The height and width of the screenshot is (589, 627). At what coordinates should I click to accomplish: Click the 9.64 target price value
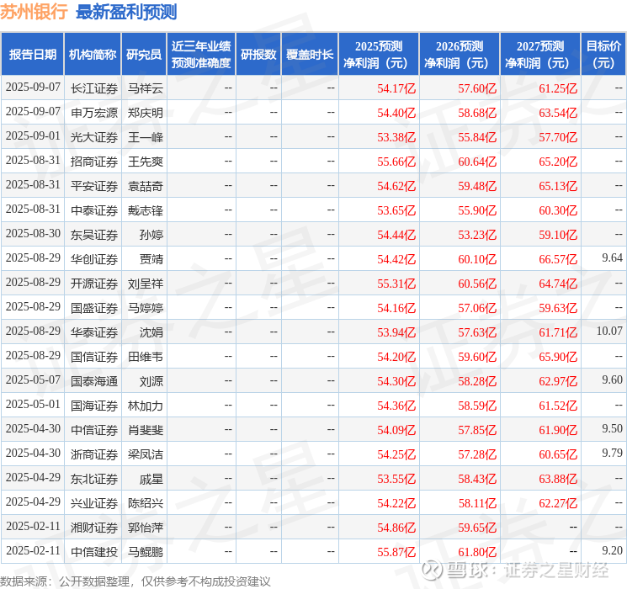(x=612, y=258)
